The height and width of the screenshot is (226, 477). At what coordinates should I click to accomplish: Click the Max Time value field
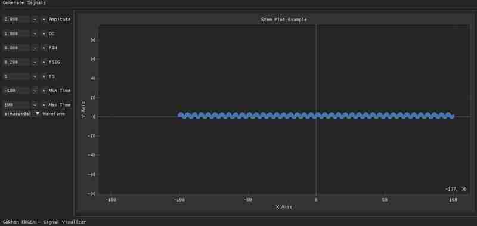coord(16,105)
